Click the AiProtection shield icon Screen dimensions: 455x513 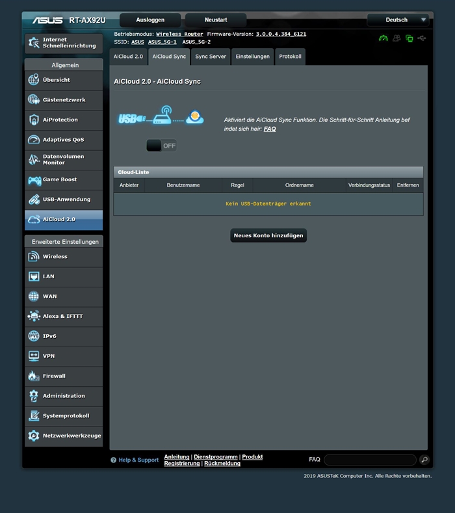[34, 120]
